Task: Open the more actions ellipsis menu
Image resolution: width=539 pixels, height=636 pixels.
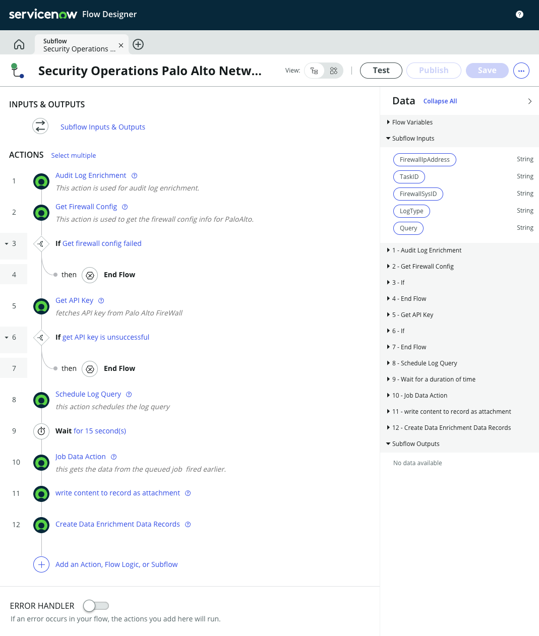Action: (521, 71)
